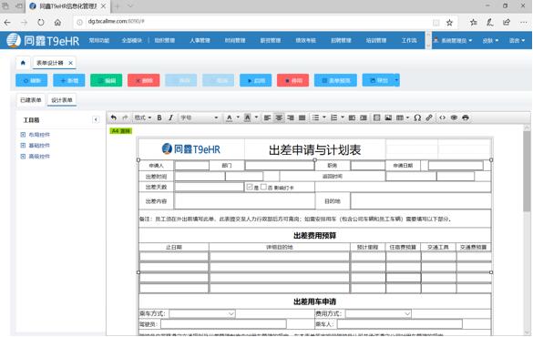Insert special character with Omega icon
Image resolution: width=533 pixels, height=337 pixels.
pos(417,117)
